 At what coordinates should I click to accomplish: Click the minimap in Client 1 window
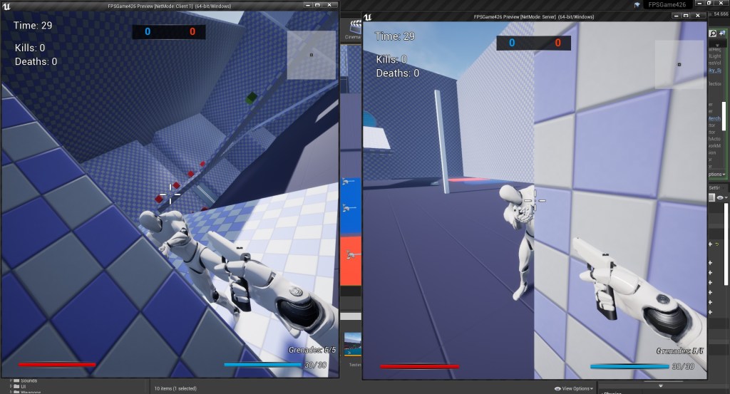tap(311, 55)
